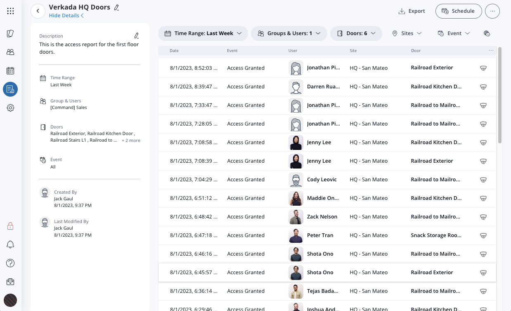Viewport: 511px width, 311px height.
Task: Open the apps grid menu icon
Action: point(11,11)
